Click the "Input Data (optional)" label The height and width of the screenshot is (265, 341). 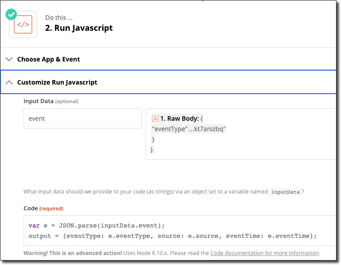pos(51,101)
